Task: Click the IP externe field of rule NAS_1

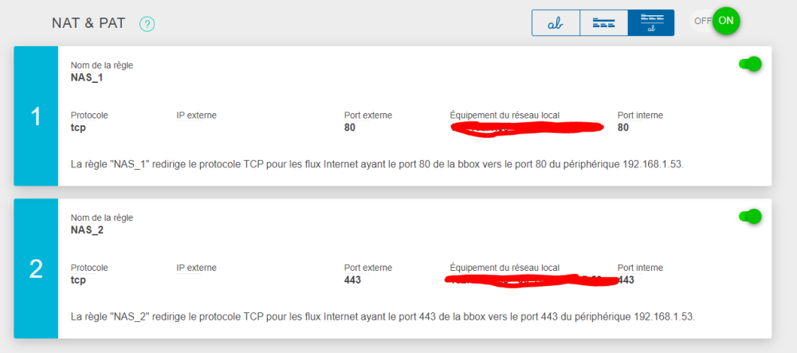Action: coord(197,121)
